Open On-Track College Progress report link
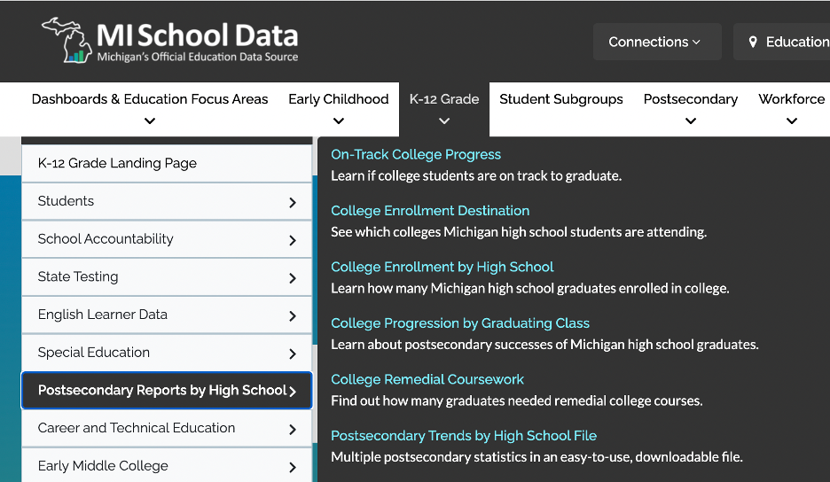 click(416, 154)
